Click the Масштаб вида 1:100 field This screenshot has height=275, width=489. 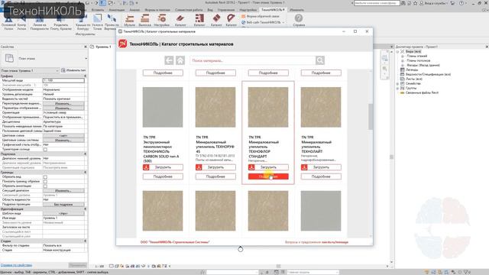pos(63,80)
